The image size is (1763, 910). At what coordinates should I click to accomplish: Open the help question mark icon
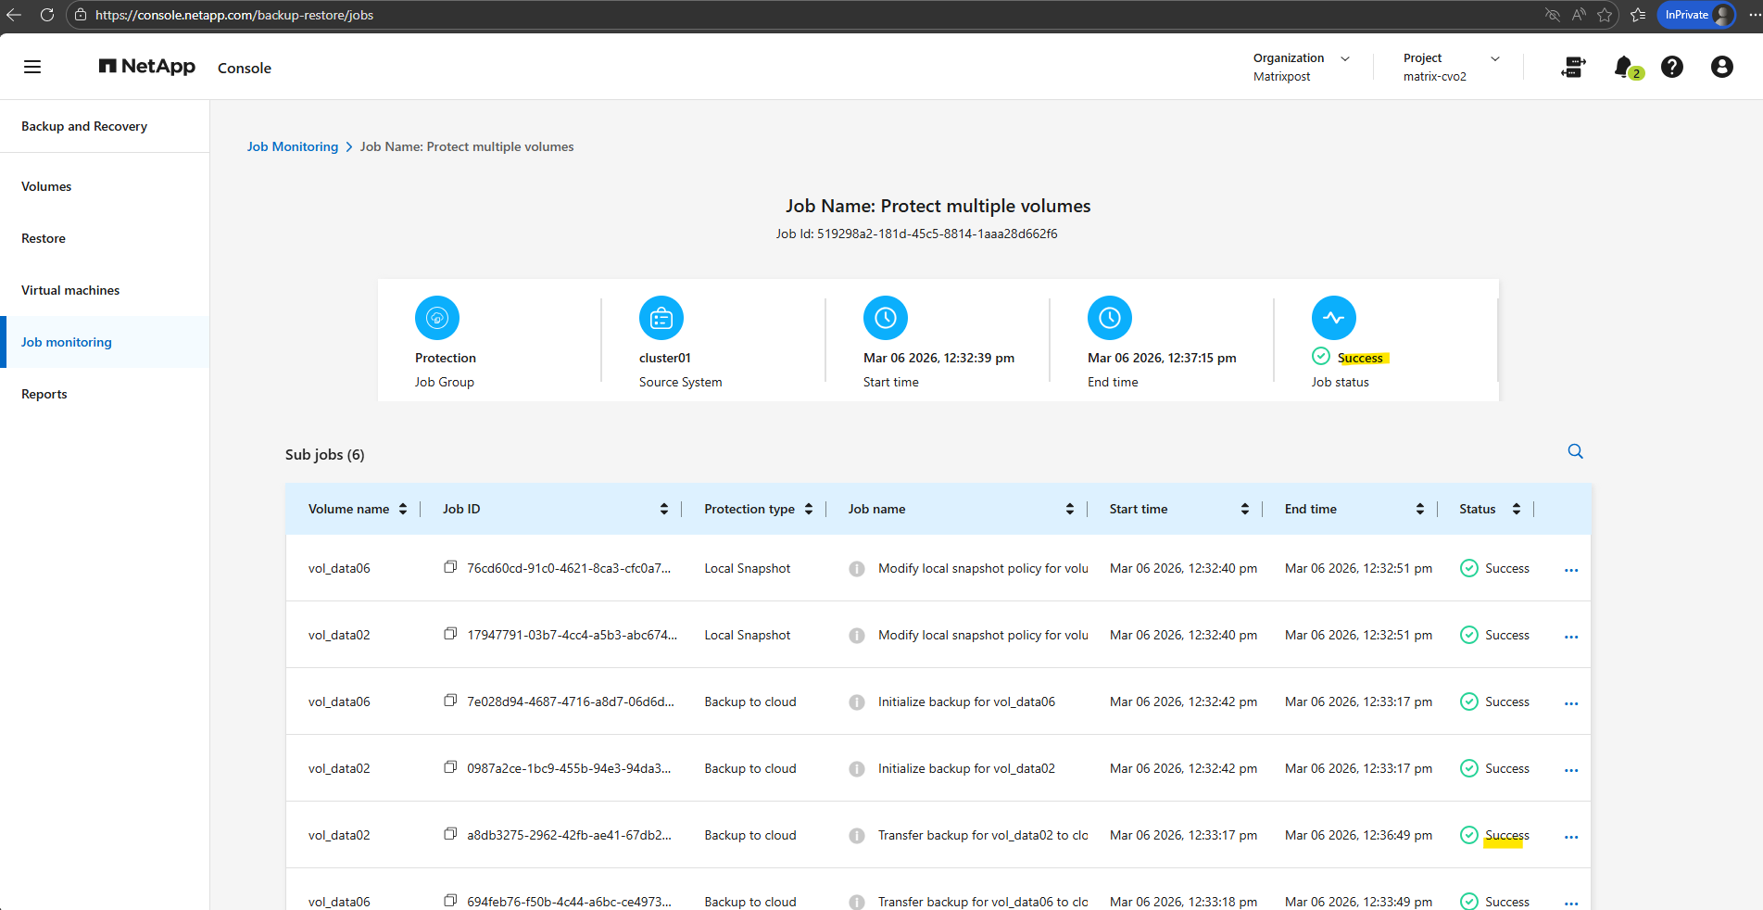(x=1671, y=67)
